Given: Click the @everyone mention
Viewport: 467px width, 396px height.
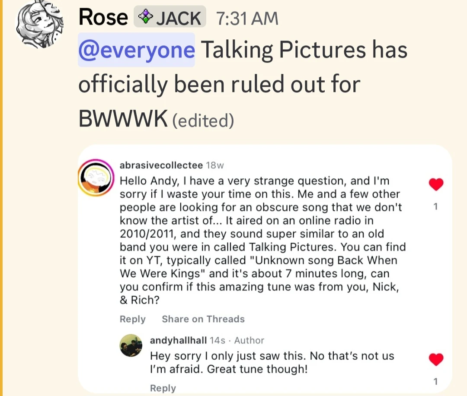Looking at the screenshot, I should 136,50.
